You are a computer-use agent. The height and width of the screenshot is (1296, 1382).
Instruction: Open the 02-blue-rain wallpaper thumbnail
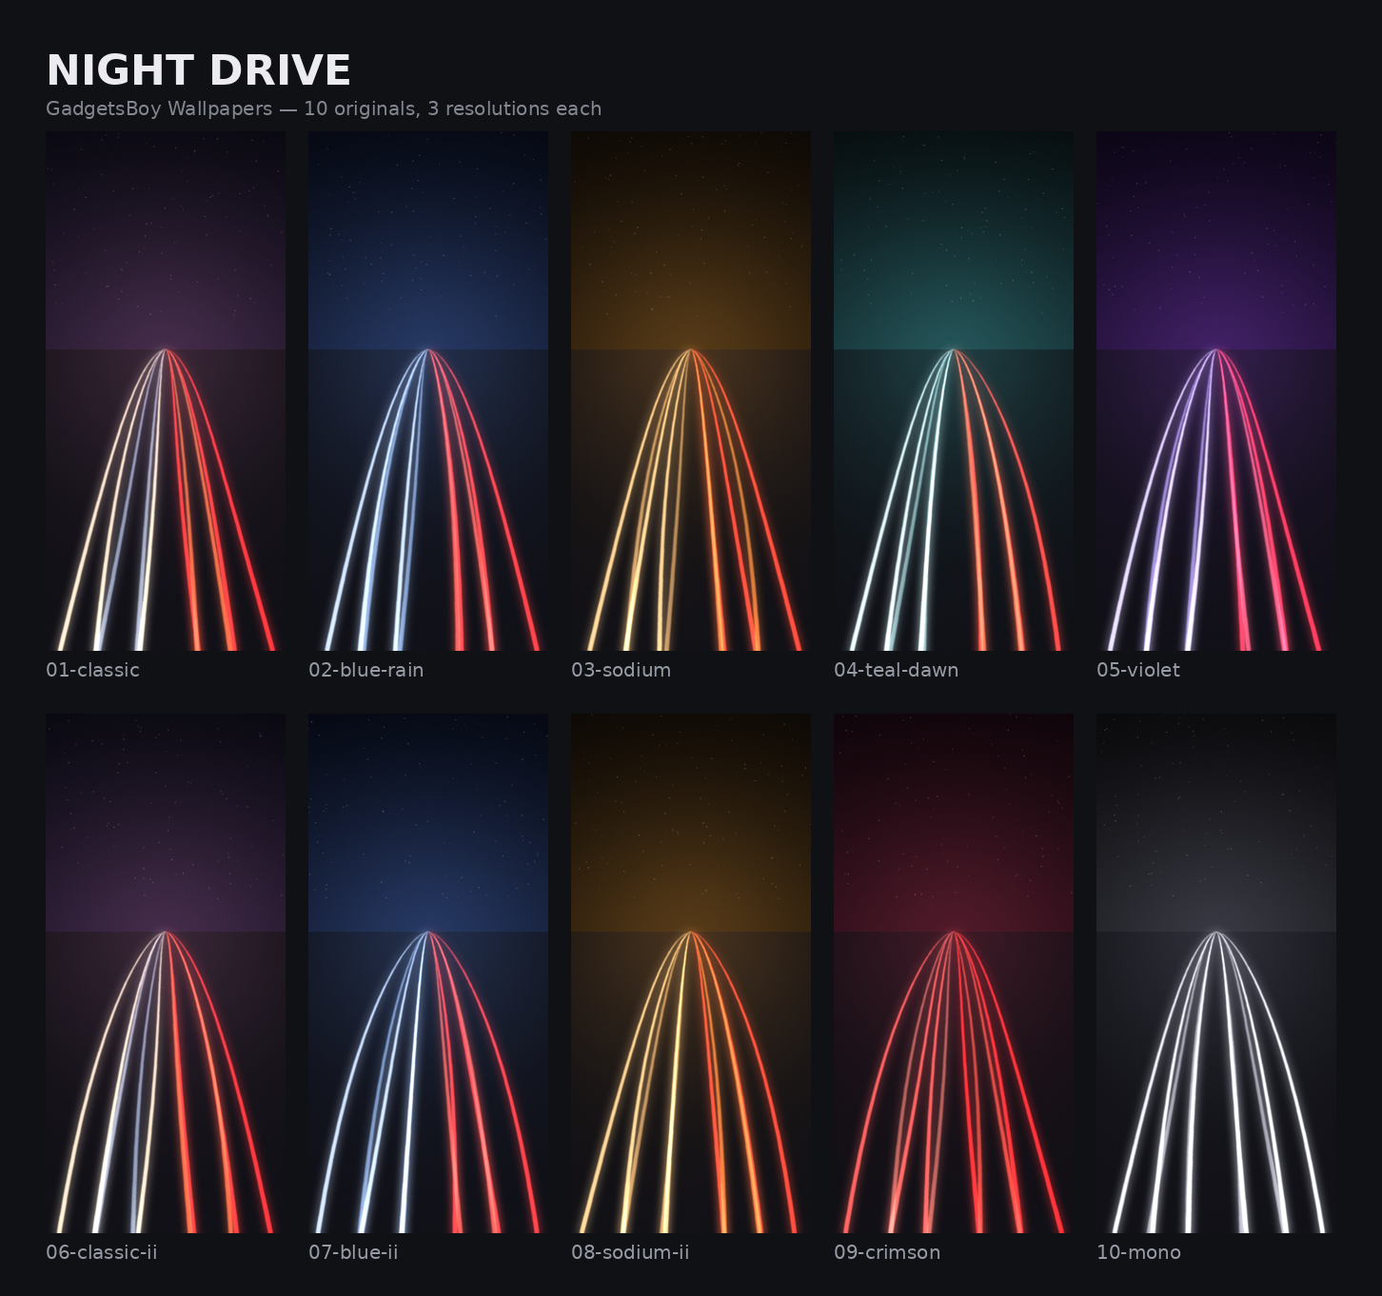428,391
